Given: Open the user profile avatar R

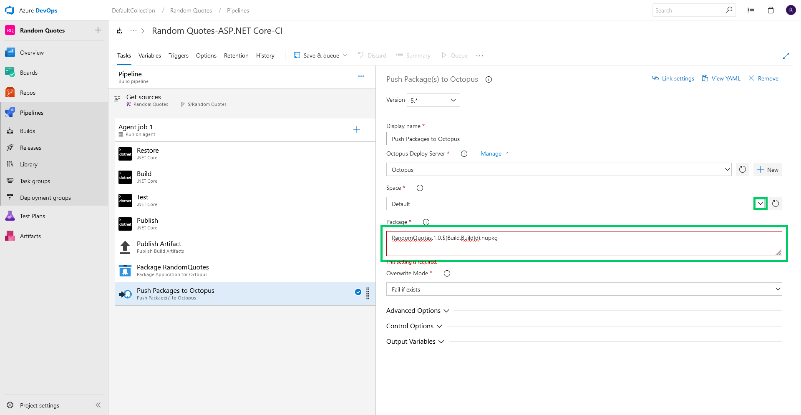Looking at the screenshot, I should click(x=791, y=10).
